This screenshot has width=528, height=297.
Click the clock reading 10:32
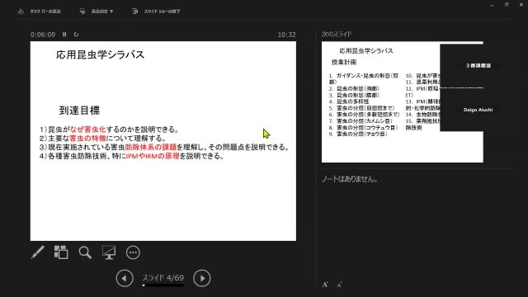tap(287, 35)
